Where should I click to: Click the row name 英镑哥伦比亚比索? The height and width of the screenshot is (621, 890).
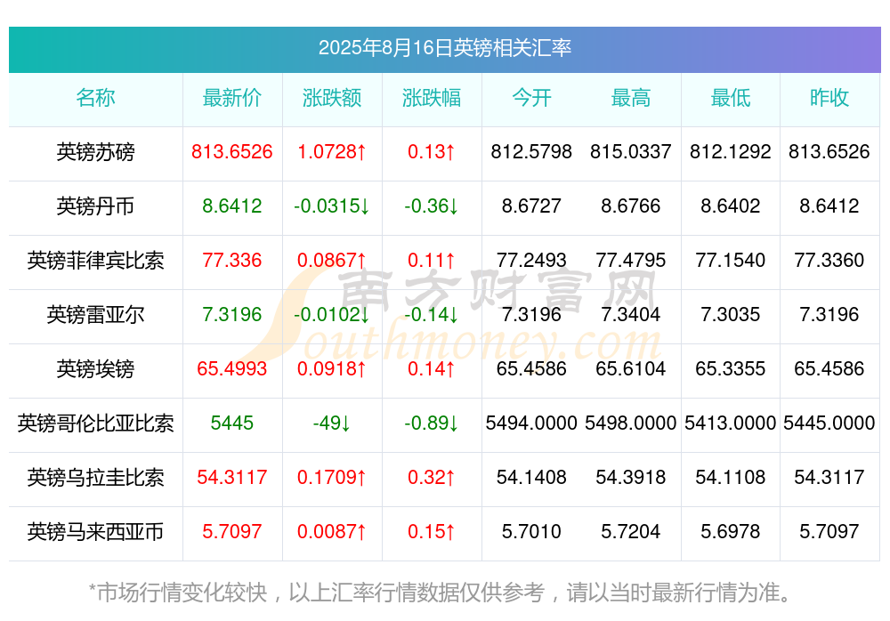pyautogui.click(x=95, y=423)
